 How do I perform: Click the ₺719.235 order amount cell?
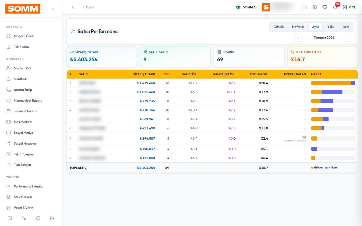pyautogui.click(x=147, y=101)
